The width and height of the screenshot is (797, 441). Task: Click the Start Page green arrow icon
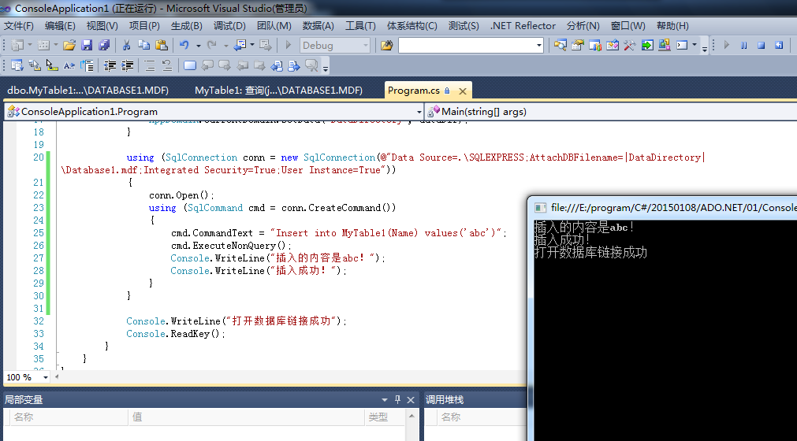[646, 45]
